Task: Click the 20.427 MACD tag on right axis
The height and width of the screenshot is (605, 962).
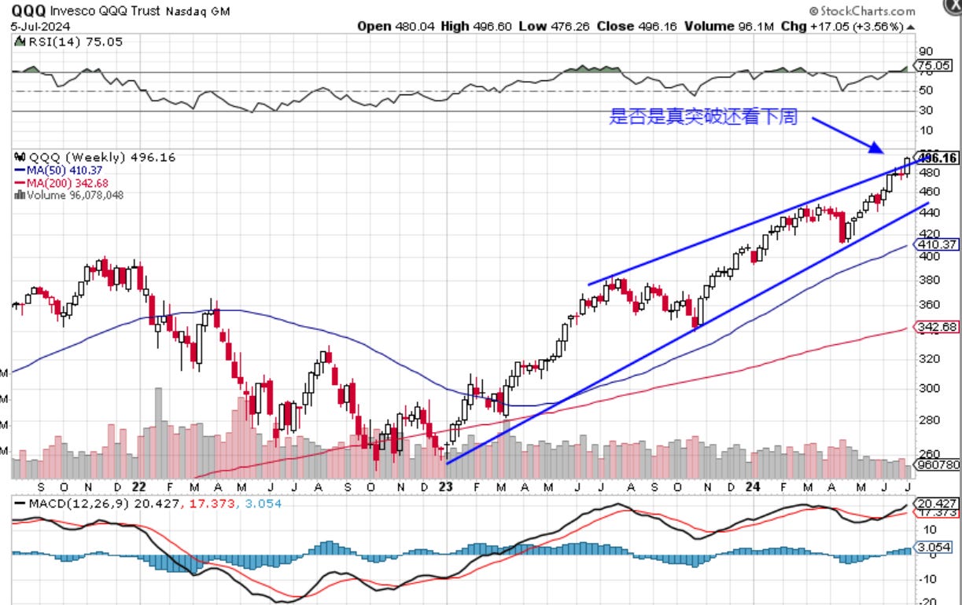Action: tap(936, 504)
